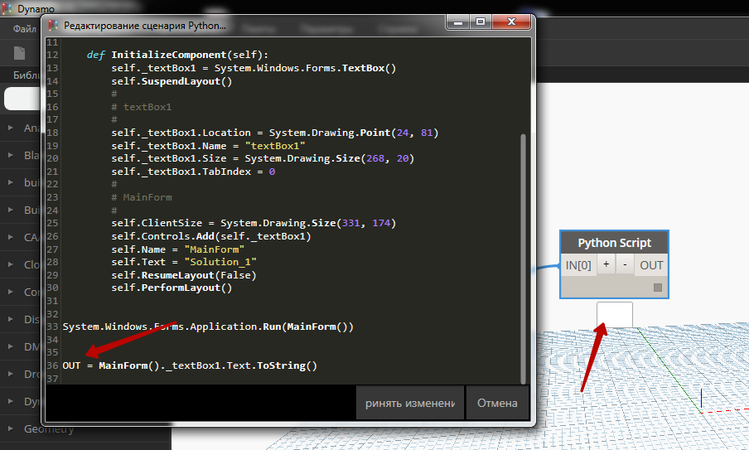Click the empty preview bubble below node
The image size is (749, 450).
614,315
